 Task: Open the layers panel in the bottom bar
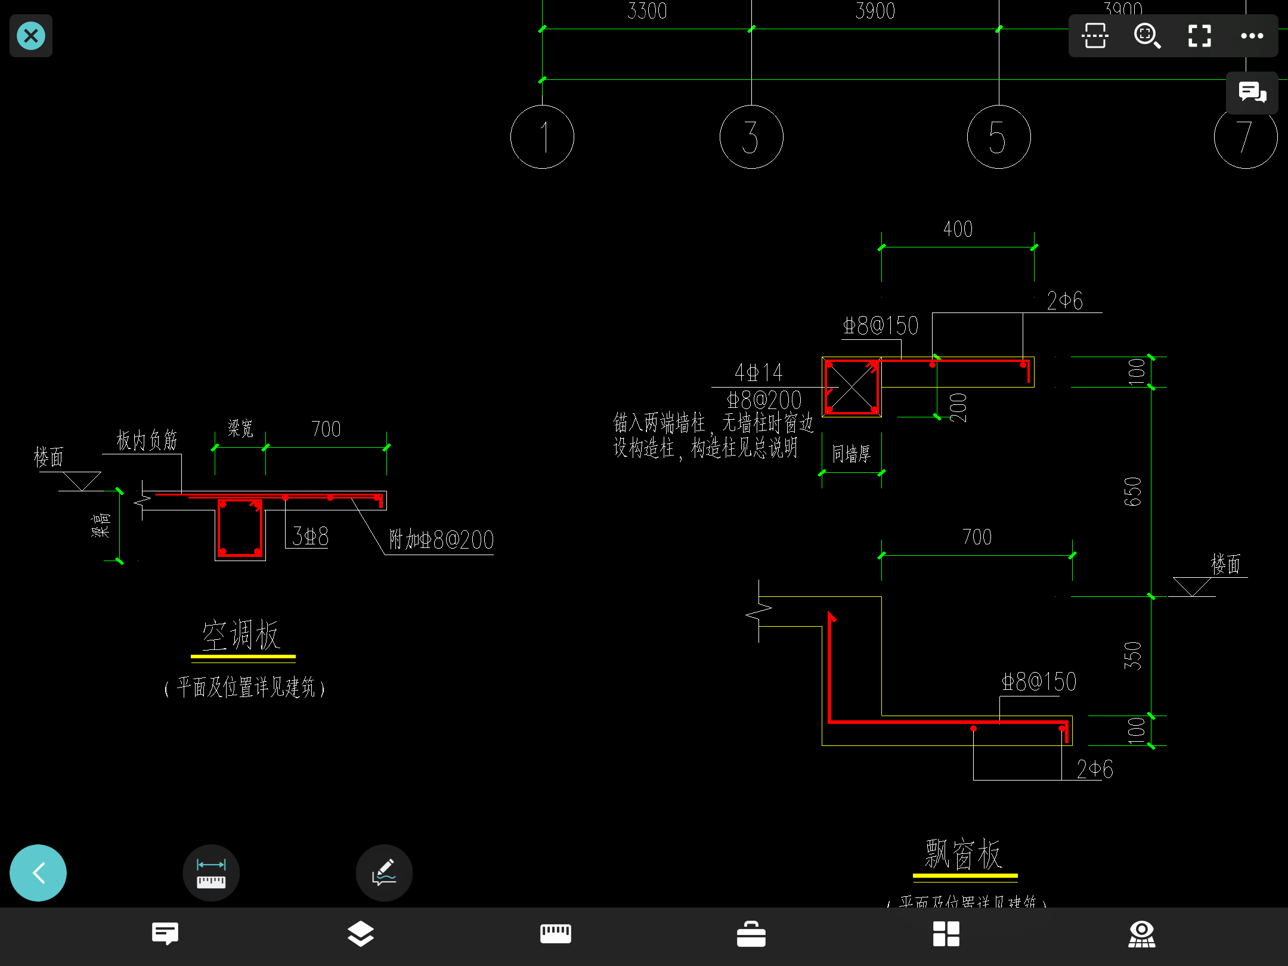(361, 934)
